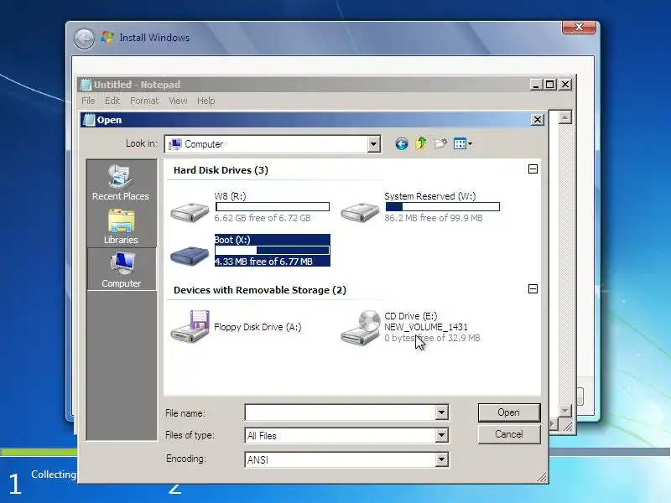Go up one folder level
Screen dimensions: 671x503
point(421,143)
